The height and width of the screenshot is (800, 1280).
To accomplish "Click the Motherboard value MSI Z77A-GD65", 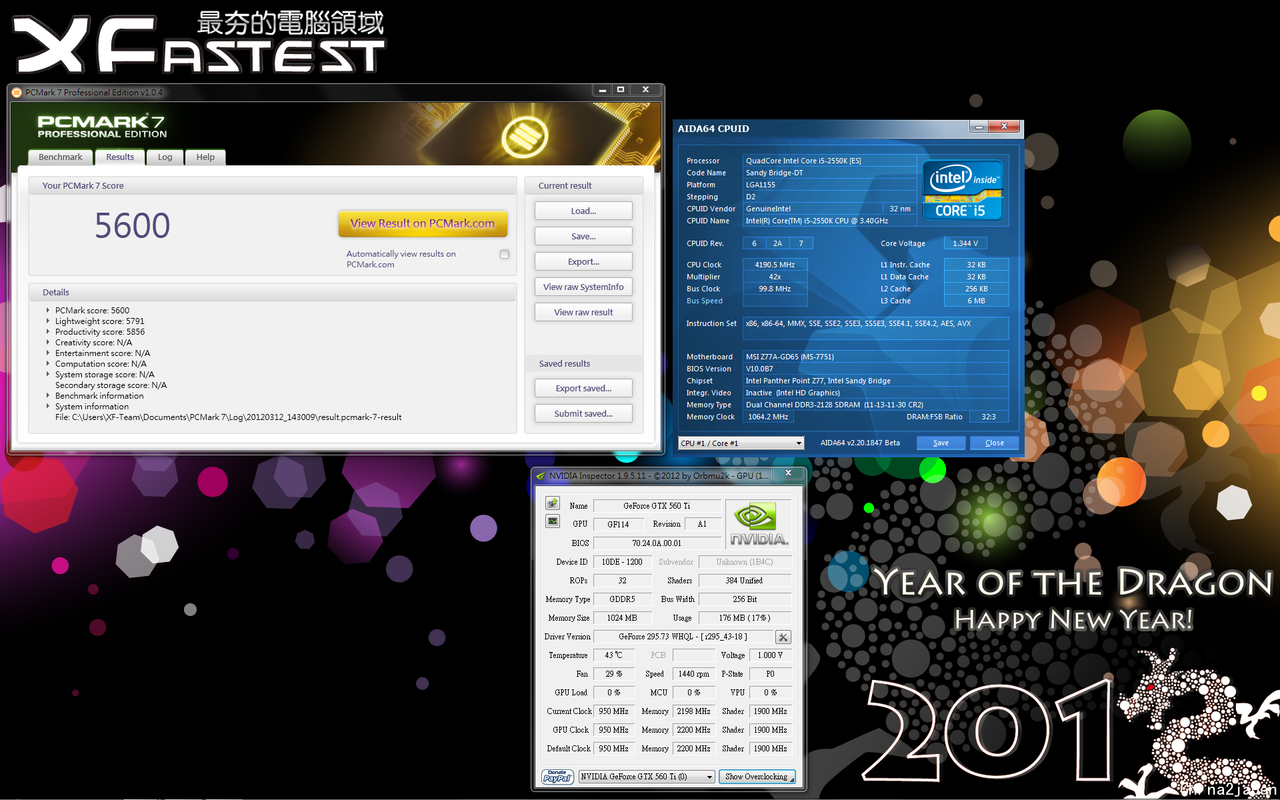I will (875, 357).
